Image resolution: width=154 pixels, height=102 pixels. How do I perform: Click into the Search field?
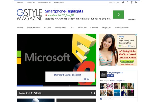[112, 3]
